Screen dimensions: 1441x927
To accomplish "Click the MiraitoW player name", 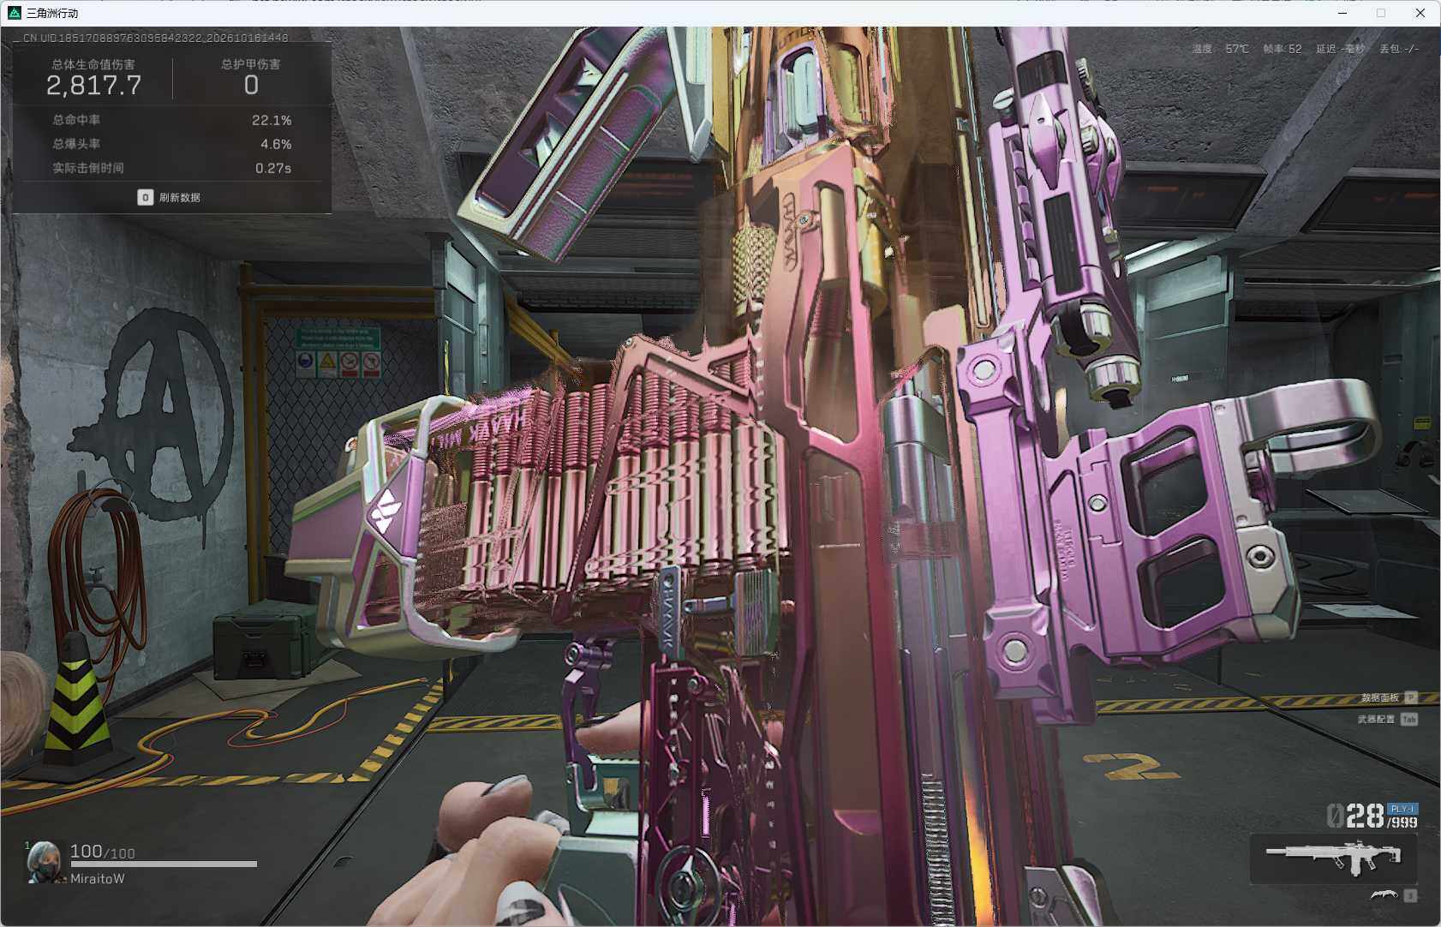I will 98,879.
